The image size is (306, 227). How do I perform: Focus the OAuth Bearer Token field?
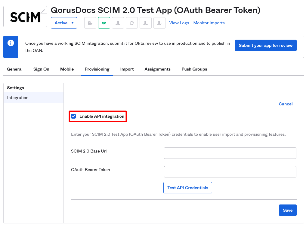point(230,172)
